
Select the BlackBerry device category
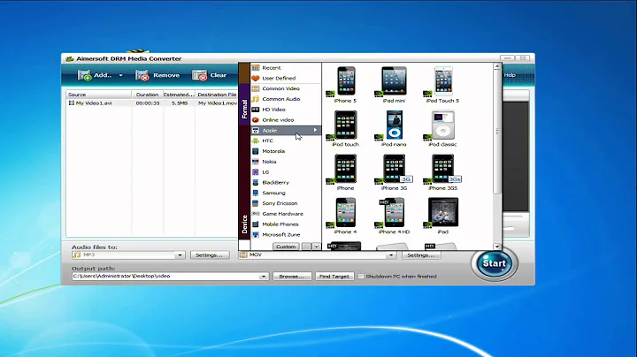(286, 183)
